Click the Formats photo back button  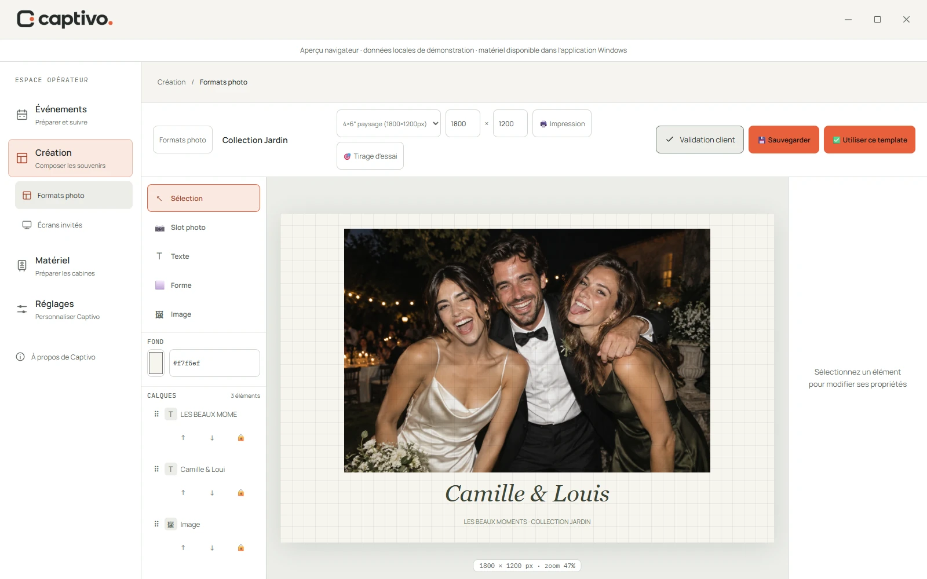pyautogui.click(x=183, y=140)
